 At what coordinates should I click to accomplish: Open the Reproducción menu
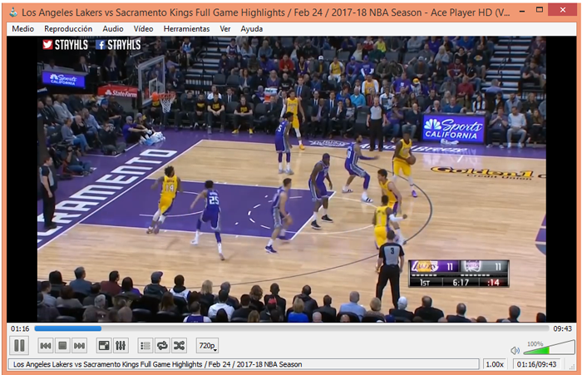pyautogui.click(x=68, y=28)
